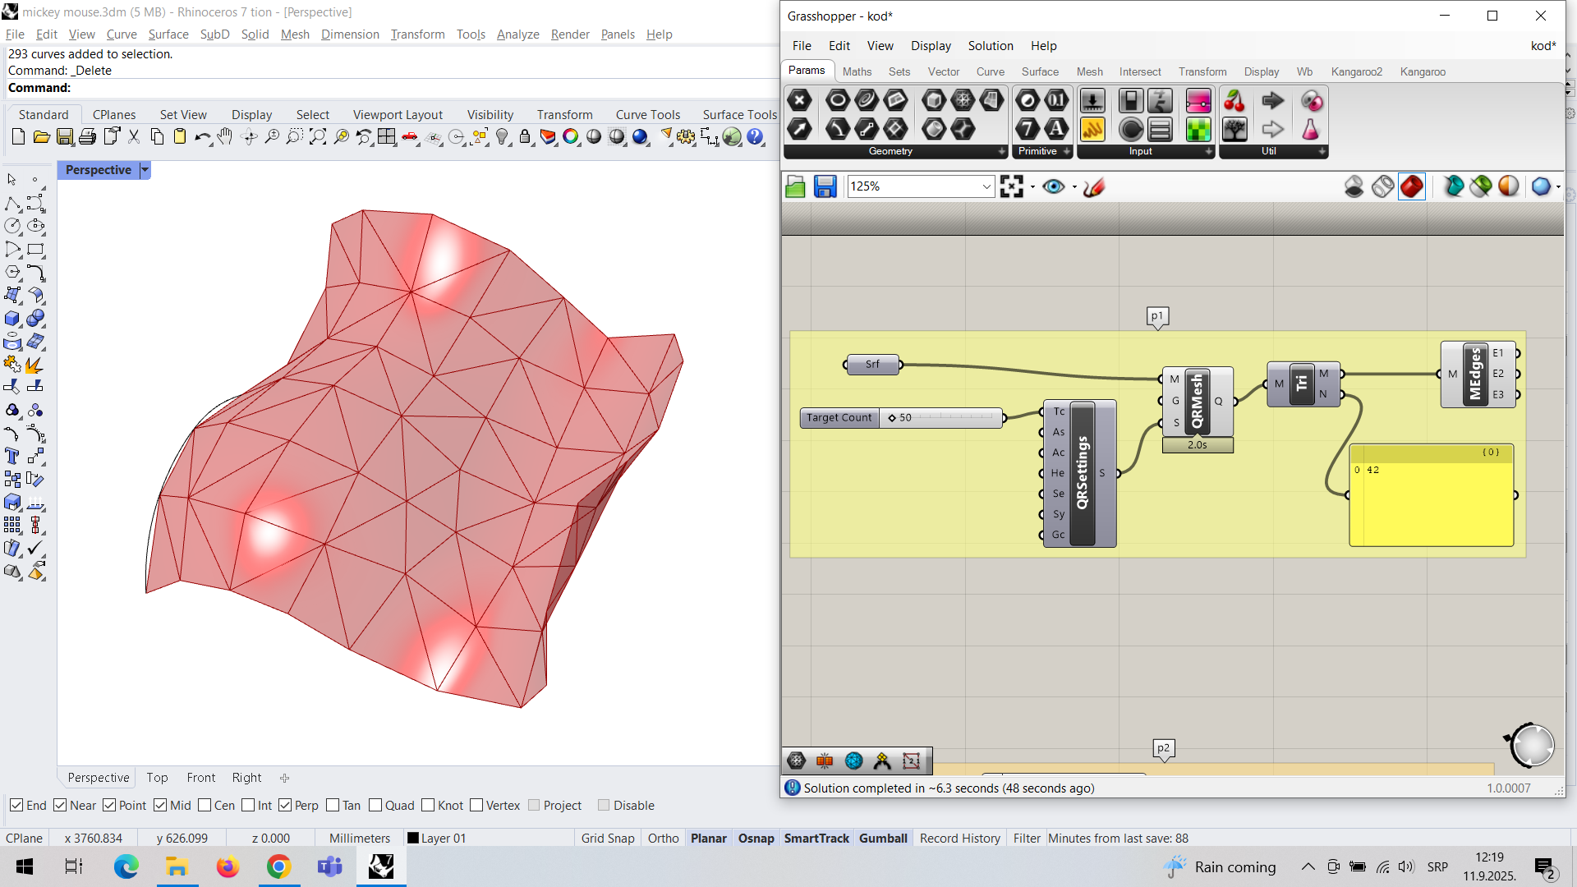Toggle the Point osnap checkbox
Image resolution: width=1577 pixels, height=887 pixels.
point(109,805)
